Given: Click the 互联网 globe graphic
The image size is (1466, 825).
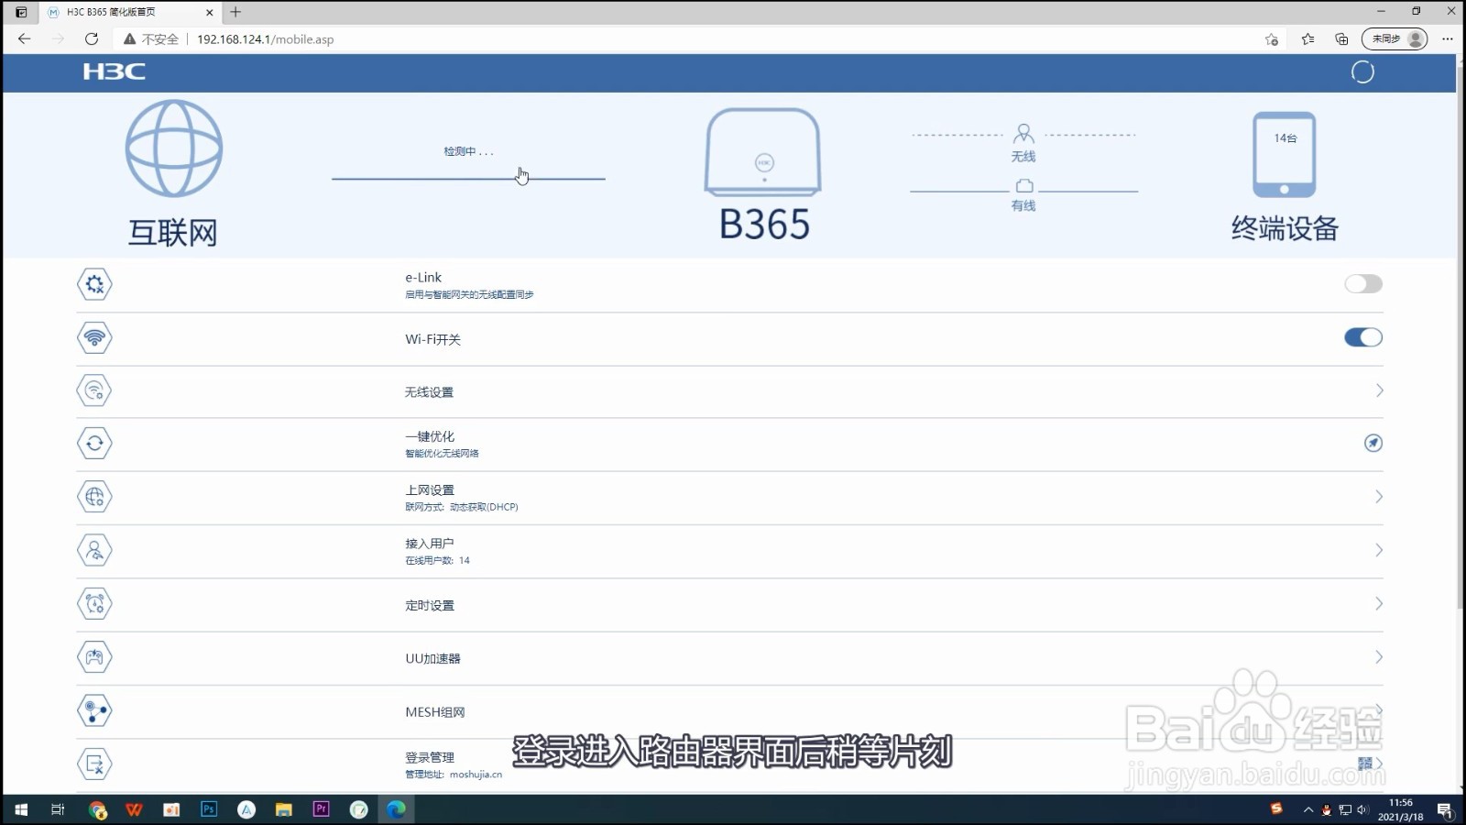Looking at the screenshot, I should [x=174, y=148].
